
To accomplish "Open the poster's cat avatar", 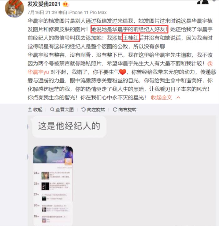I will pyautogui.click(x=14, y=8).
